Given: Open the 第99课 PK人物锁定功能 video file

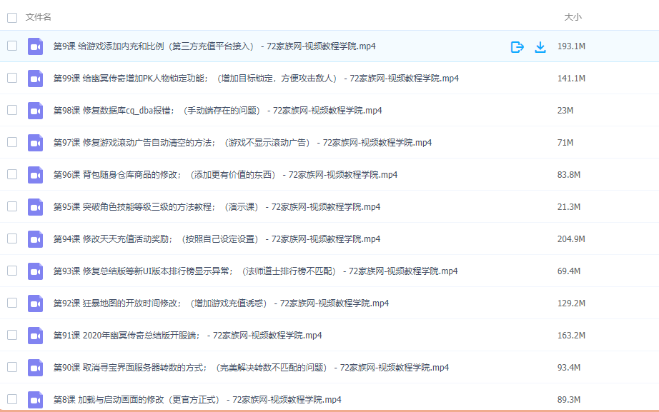Looking at the screenshot, I should [x=256, y=79].
